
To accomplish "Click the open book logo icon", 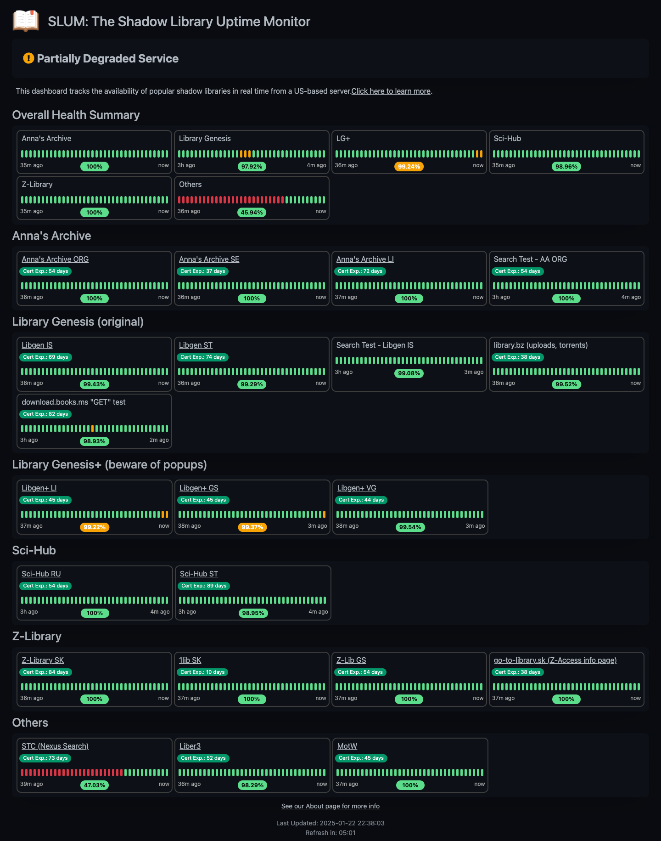I will point(26,21).
